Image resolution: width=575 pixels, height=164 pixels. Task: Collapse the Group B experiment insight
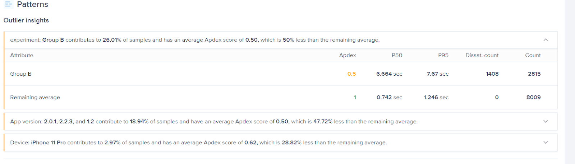click(546, 40)
